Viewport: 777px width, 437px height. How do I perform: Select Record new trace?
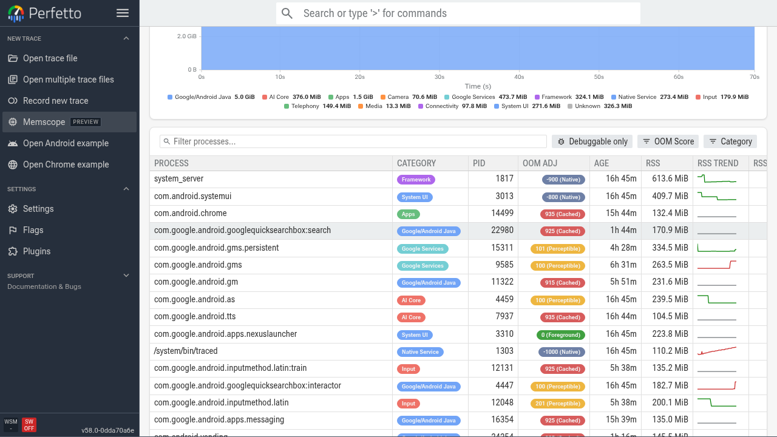pyautogui.click(x=69, y=101)
